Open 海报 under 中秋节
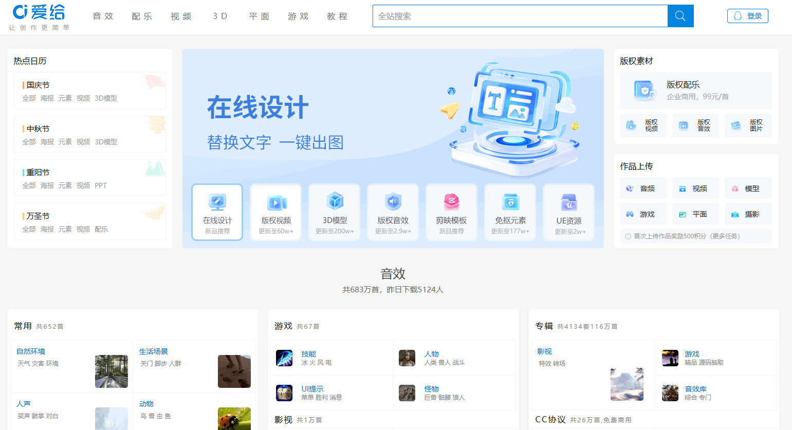 (x=47, y=142)
